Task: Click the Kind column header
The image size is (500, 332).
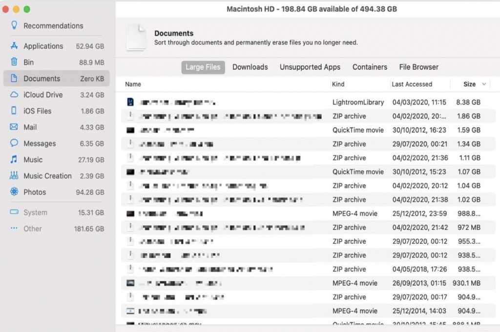Action: (x=338, y=84)
